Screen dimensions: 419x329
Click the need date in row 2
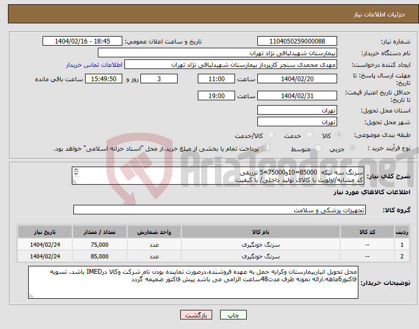(45, 256)
